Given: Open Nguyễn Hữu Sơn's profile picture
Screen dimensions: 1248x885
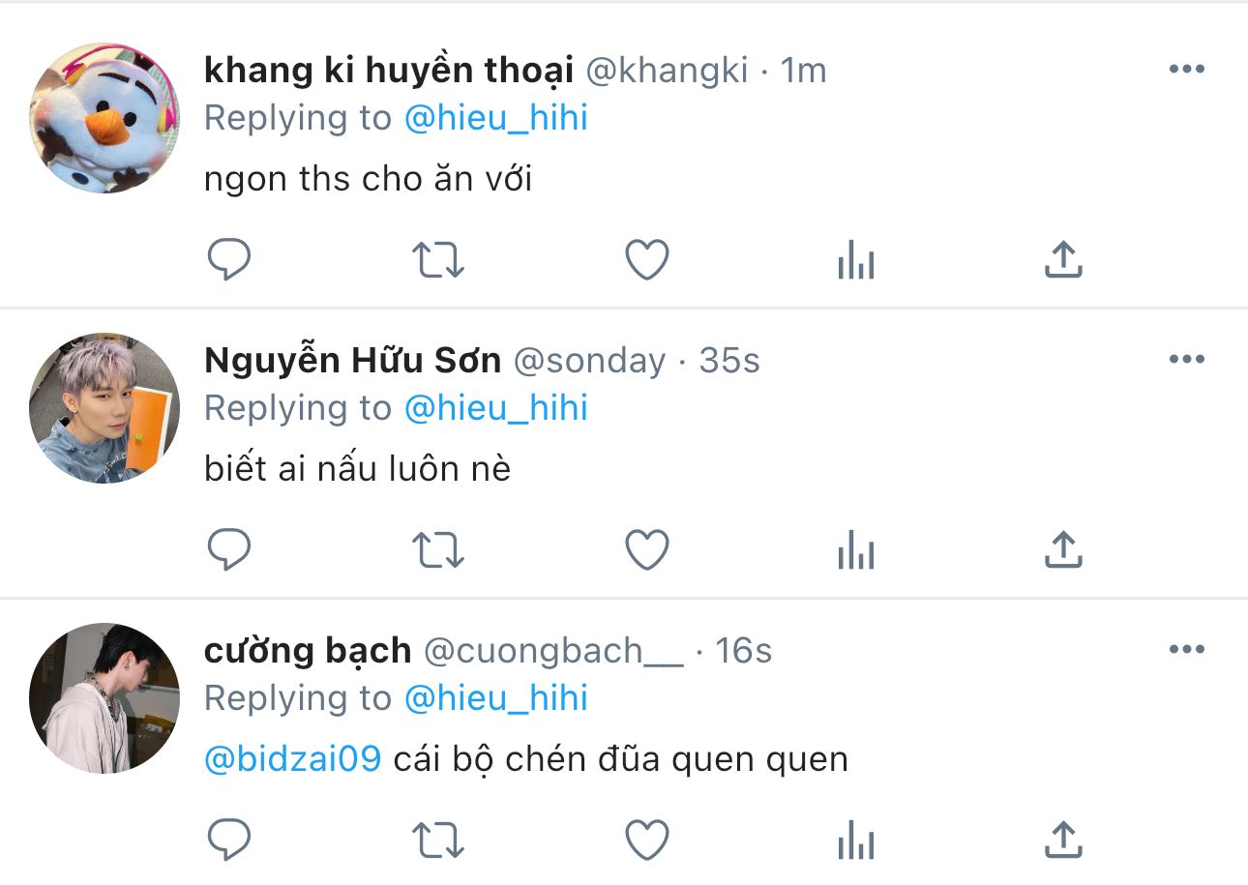Looking at the screenshot, I should click(104, 408).
